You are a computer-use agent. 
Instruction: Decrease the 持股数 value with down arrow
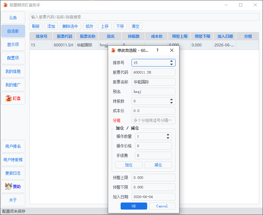click(171, 103)
